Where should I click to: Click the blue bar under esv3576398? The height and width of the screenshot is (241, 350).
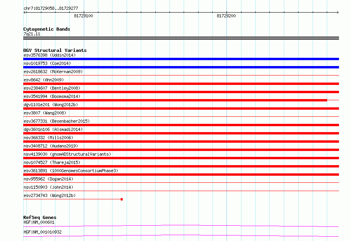181,59
